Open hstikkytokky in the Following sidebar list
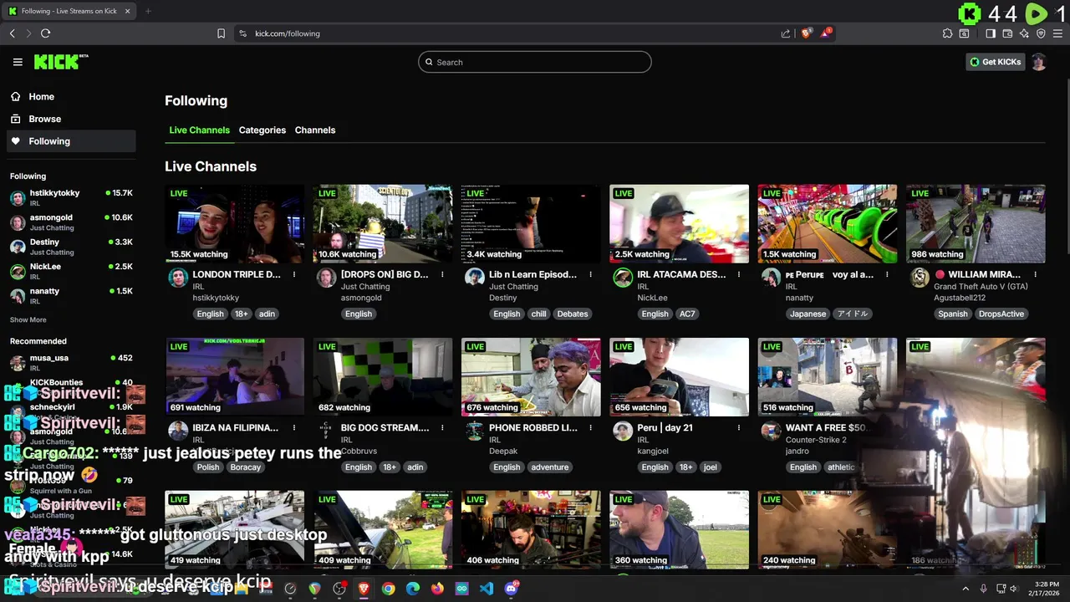Image resolution: width=1070 pixels, height=602 pixels. pos(71,197)
